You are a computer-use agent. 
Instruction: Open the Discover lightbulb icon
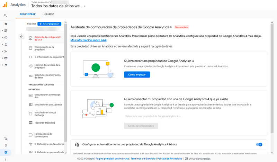[6, 145]
